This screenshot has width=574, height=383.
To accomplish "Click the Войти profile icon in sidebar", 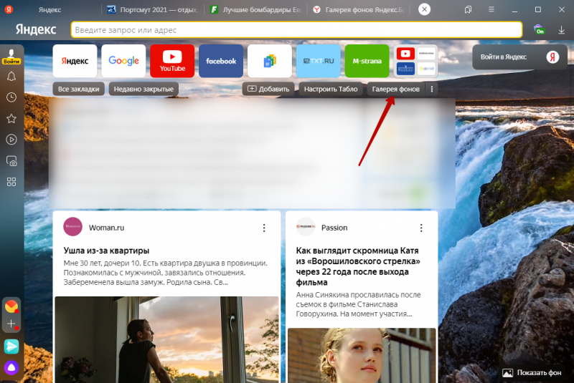I will [x=11, y=57].
